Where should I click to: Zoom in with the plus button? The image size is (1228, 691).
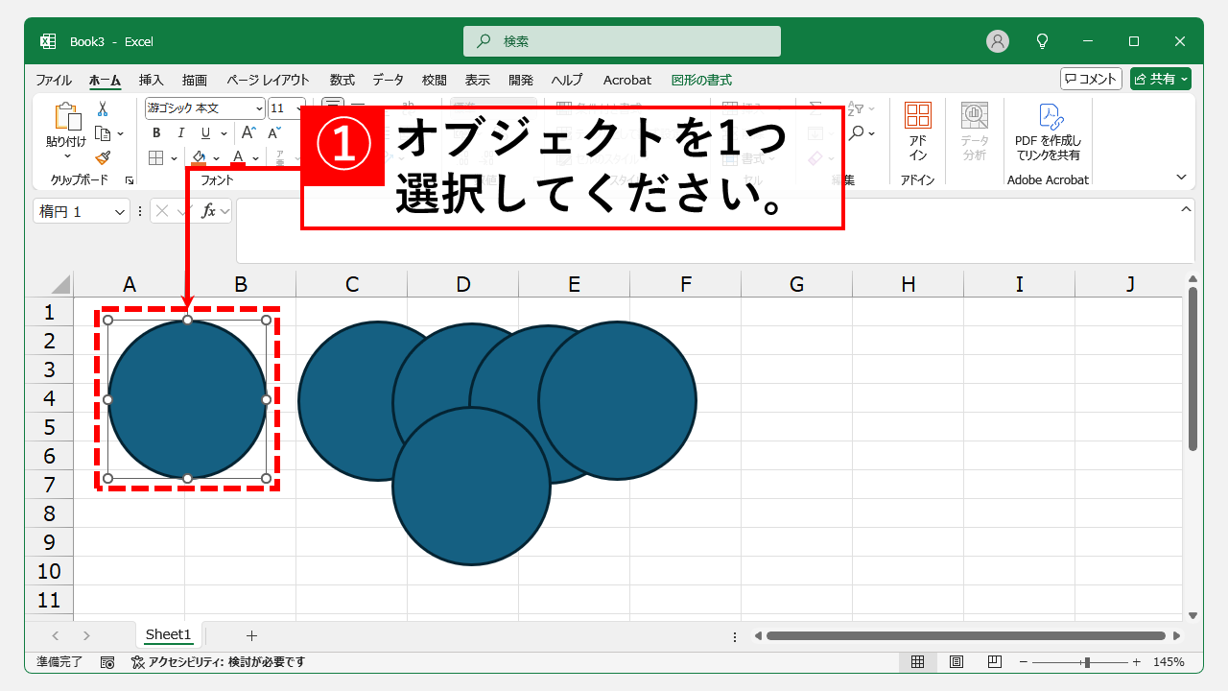1137,662
